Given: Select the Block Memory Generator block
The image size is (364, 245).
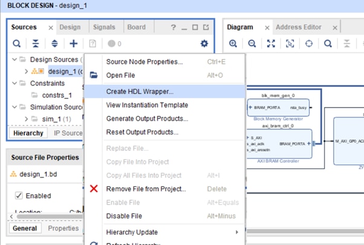Looking at the screenshot, I should (x=278, y=108).
